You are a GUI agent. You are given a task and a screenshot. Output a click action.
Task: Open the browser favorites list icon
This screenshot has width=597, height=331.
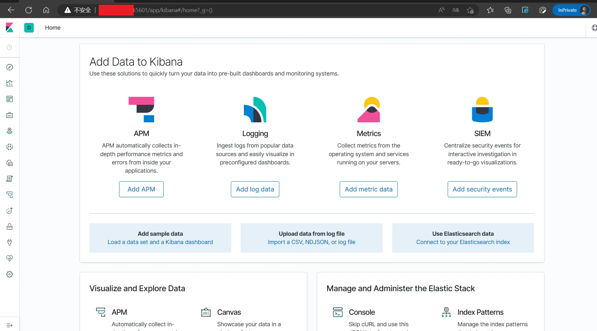pos(490,10)
